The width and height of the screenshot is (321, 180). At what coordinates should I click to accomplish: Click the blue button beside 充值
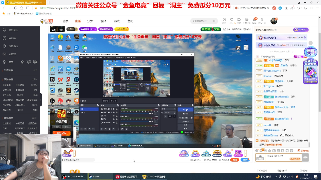pyautogui.click(x=245, y=160)
